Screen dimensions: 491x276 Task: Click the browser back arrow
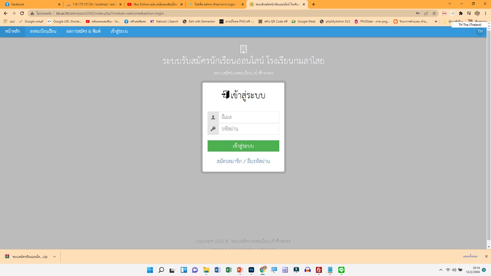click(5, 13)
